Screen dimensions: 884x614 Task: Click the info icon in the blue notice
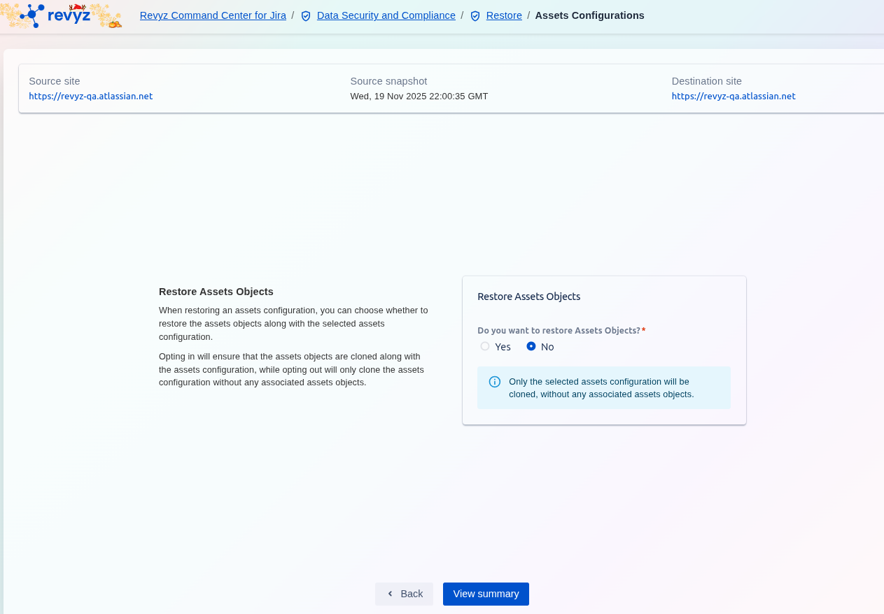(495, 382)
